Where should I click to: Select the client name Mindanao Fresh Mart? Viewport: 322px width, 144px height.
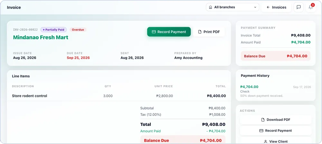41,37
